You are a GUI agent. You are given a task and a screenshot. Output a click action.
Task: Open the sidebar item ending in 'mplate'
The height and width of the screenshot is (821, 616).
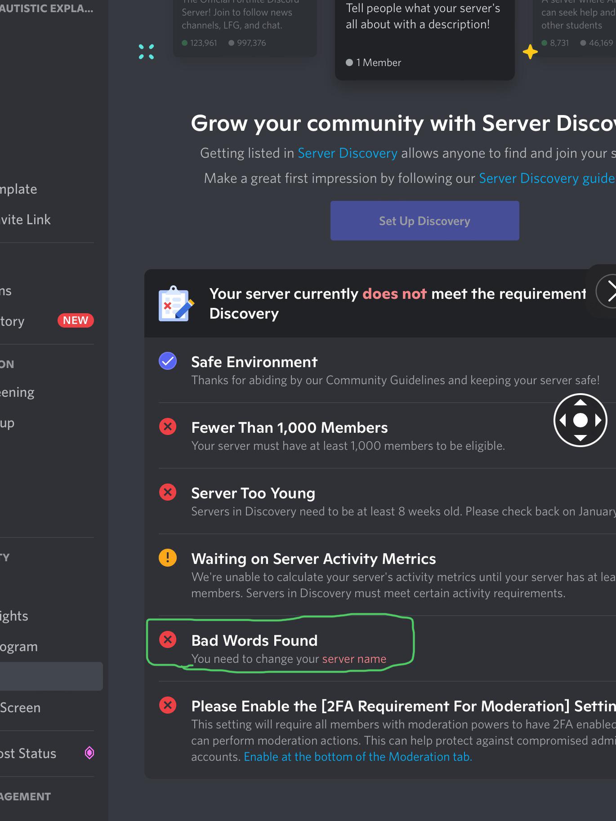click(47, 189)
